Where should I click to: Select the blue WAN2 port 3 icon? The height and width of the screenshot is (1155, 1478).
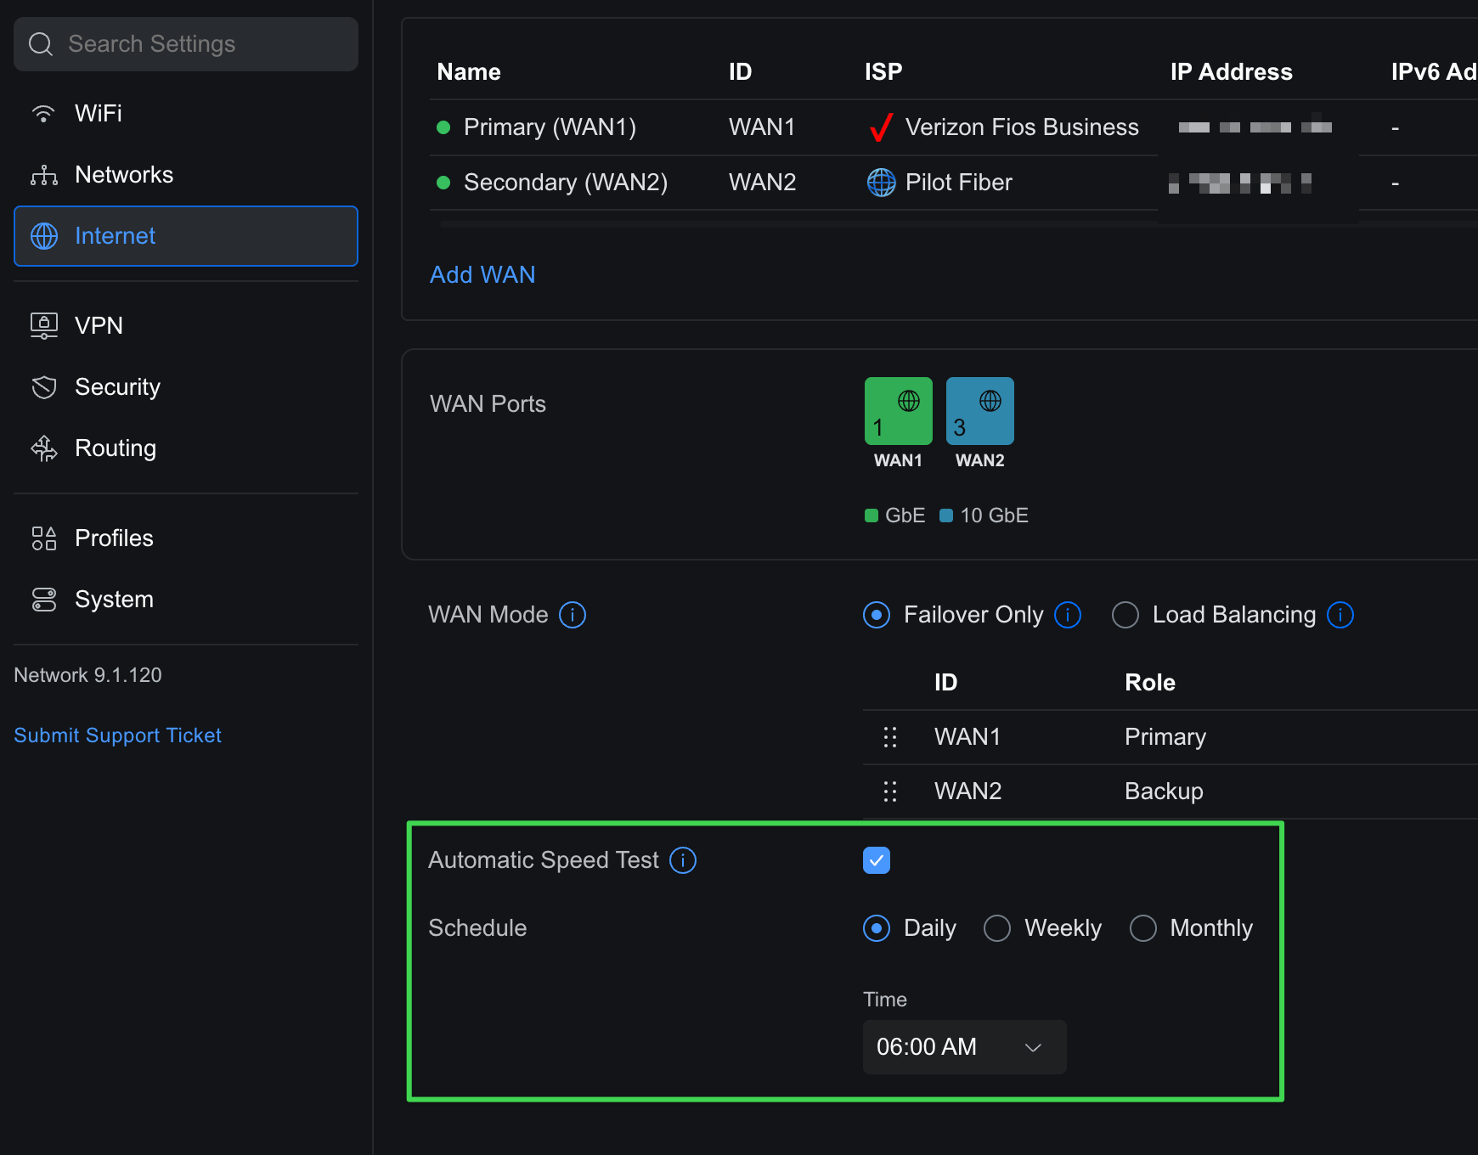pos(979,411)
